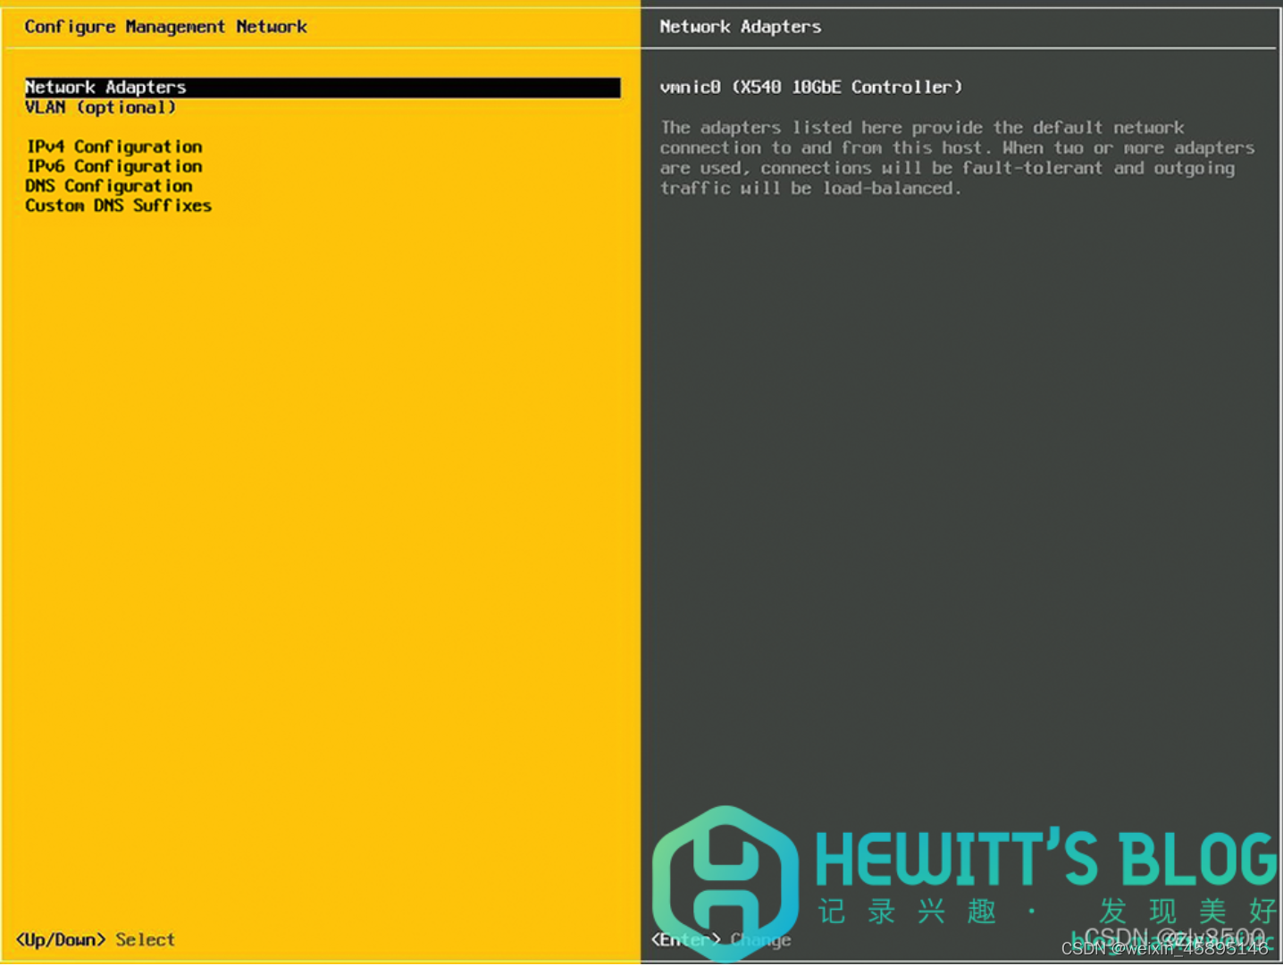Click the Hewitt's Blog hexagon logo
This screenshot has height=966, width=1283.
coord(725,880)
